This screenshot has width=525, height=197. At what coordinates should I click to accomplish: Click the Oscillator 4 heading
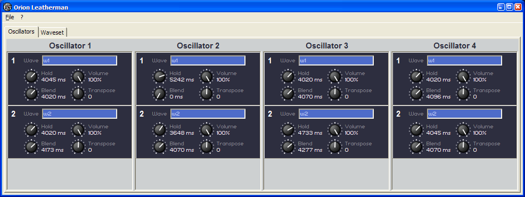(455, 46)
